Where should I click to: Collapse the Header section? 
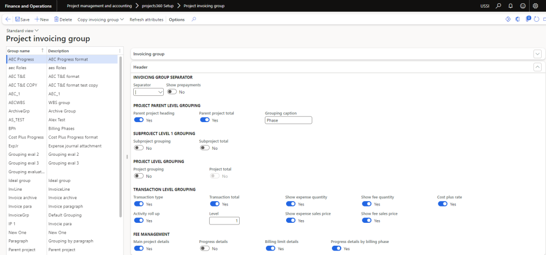pos(537,67)
